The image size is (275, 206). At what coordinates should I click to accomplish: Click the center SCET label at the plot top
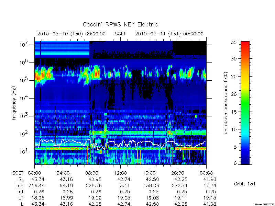(x=120, y=34)
